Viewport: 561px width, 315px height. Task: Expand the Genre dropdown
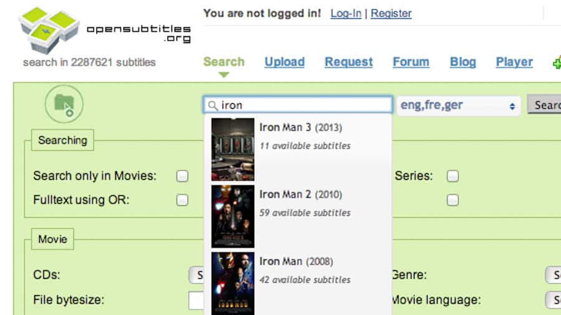coord(553,275)
